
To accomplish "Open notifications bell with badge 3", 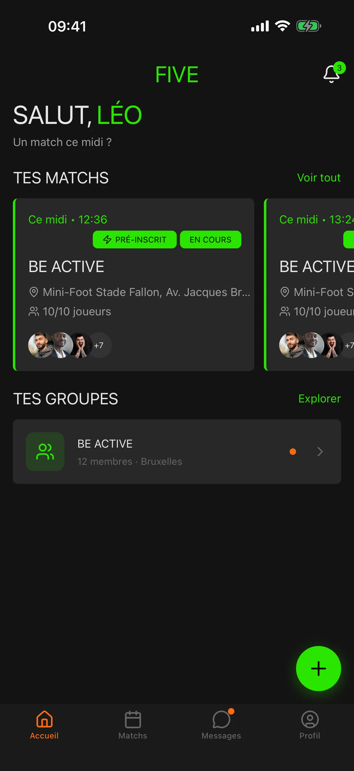I will (x=332, y=74).
